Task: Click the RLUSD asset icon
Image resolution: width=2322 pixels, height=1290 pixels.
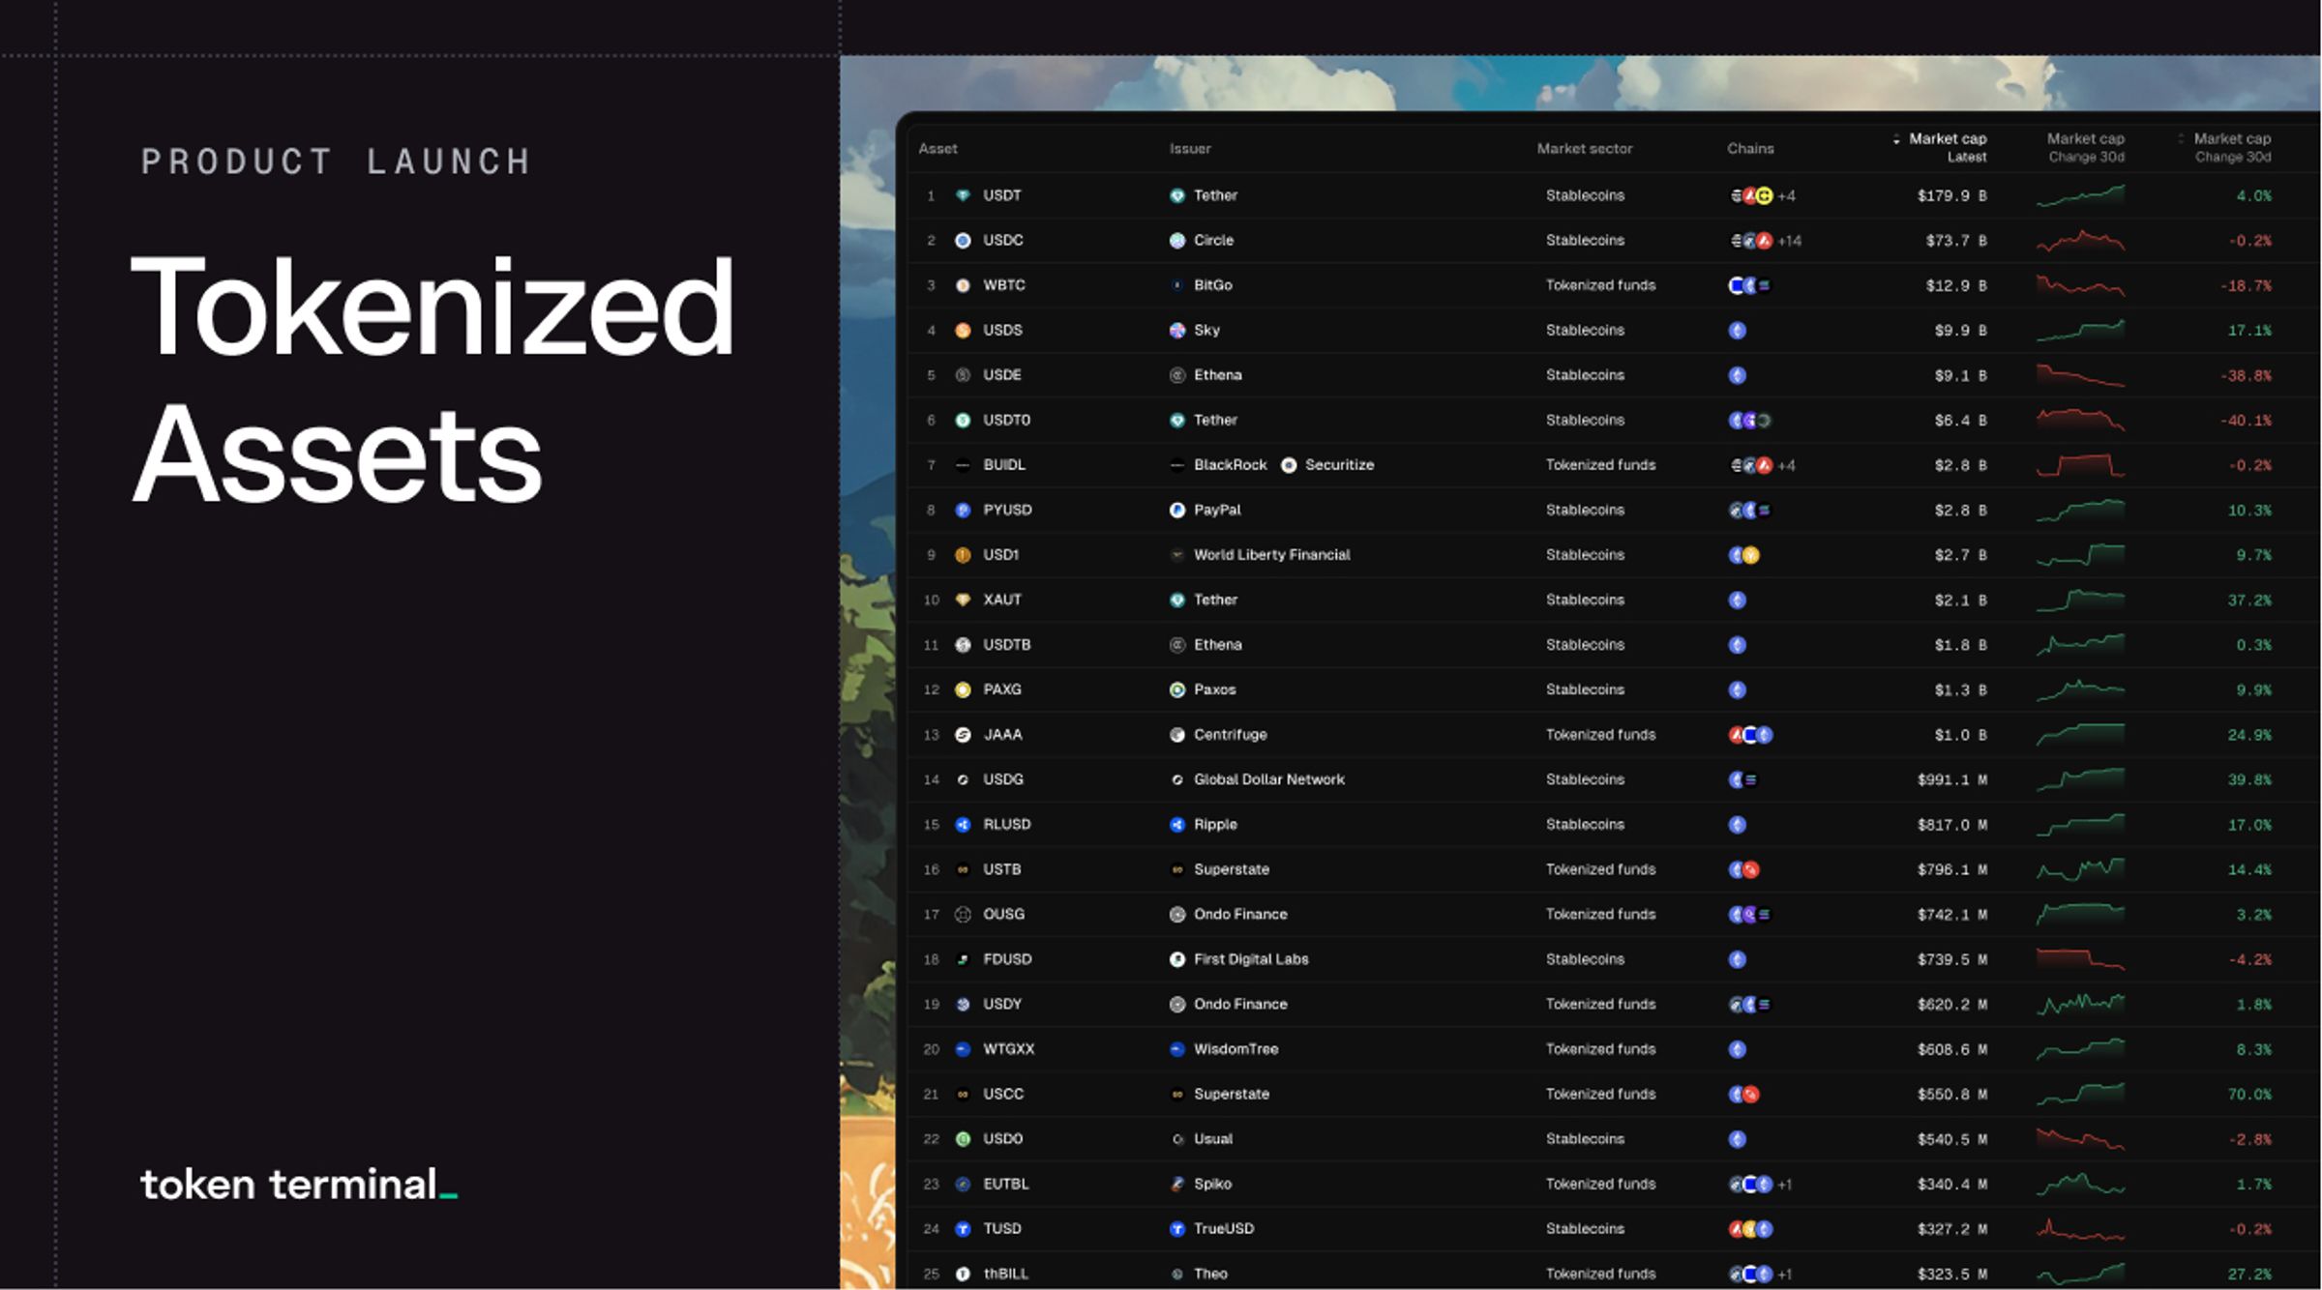Action: pos(963,825)
